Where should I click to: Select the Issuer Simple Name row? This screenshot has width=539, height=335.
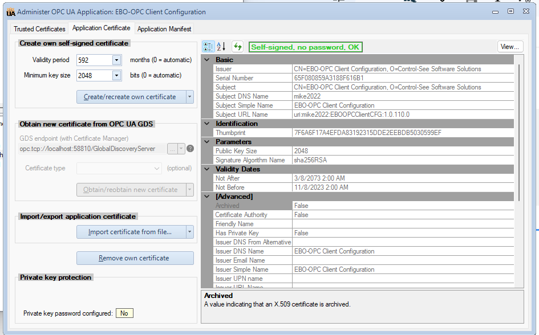(x=364, y=269)
